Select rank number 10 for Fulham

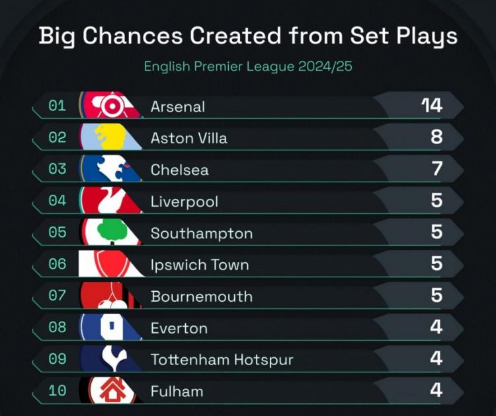tap(58, 391)
